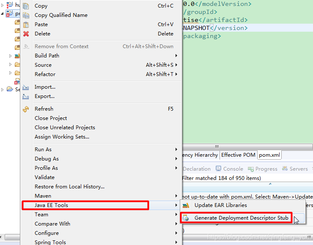Open the Source submenu

click(102, 65)
